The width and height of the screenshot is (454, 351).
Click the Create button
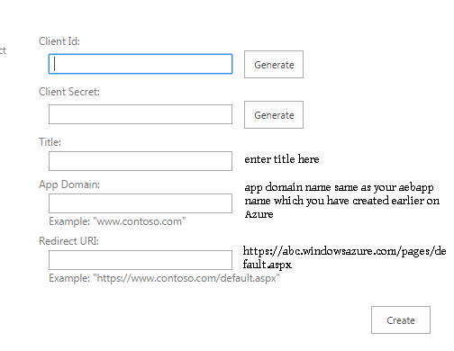pos(401,320)
